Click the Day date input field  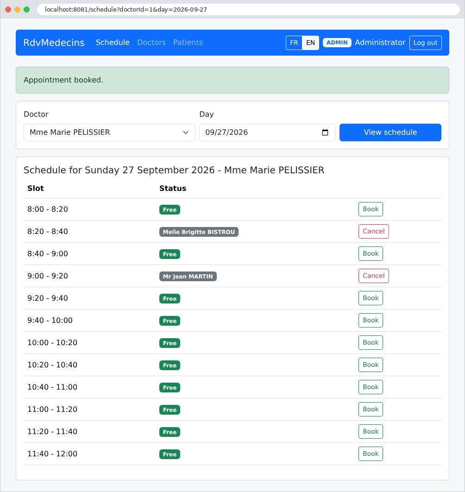point(267,132)
